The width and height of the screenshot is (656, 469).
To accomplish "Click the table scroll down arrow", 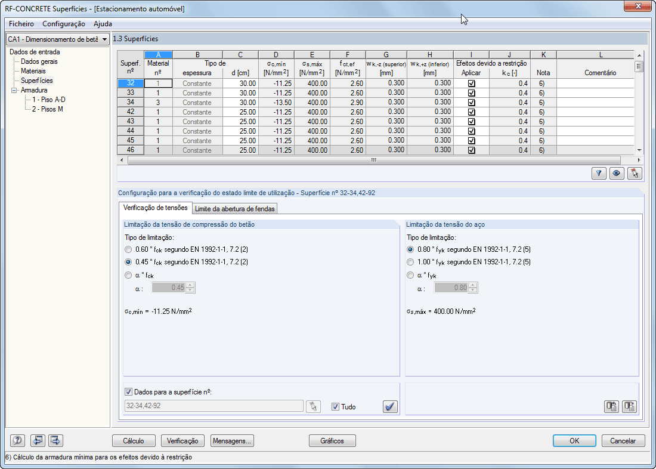I will pyautogui.click(x=639, y=150).
